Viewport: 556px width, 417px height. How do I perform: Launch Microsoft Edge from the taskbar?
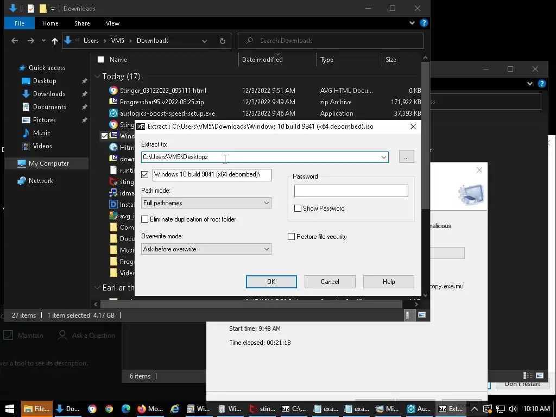point(126,409)
